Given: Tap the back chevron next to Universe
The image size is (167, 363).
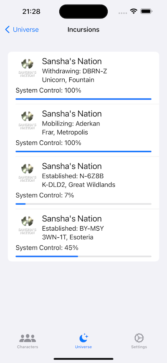Looking at the screenshot, I should (8, 30).
